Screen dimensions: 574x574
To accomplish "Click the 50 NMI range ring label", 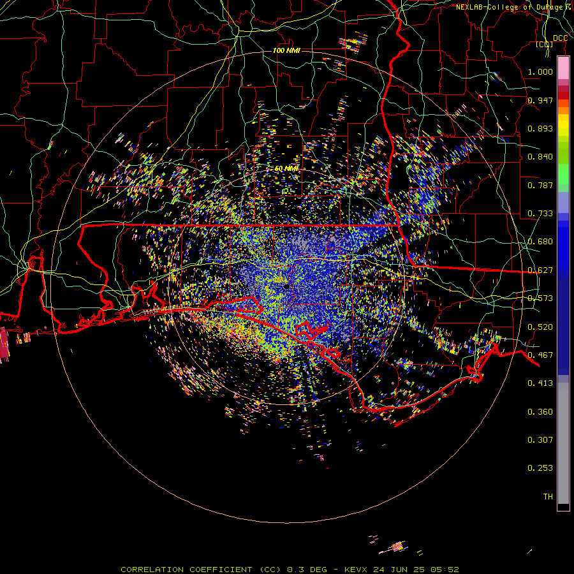I will click(287, 169).
